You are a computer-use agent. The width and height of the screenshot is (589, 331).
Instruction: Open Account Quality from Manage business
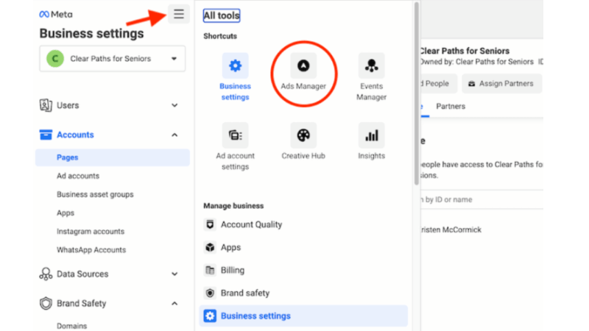(x=251, y=224)
